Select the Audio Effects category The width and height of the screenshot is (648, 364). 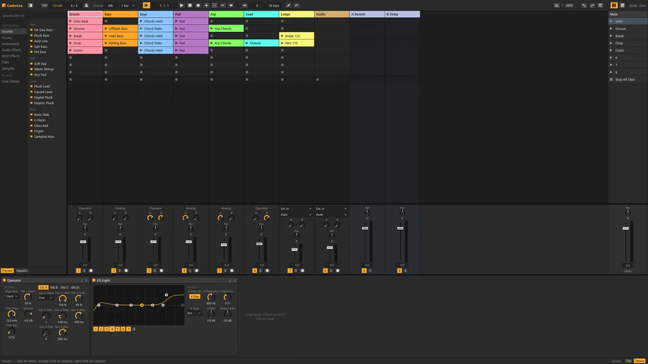(x=12, y=50)
